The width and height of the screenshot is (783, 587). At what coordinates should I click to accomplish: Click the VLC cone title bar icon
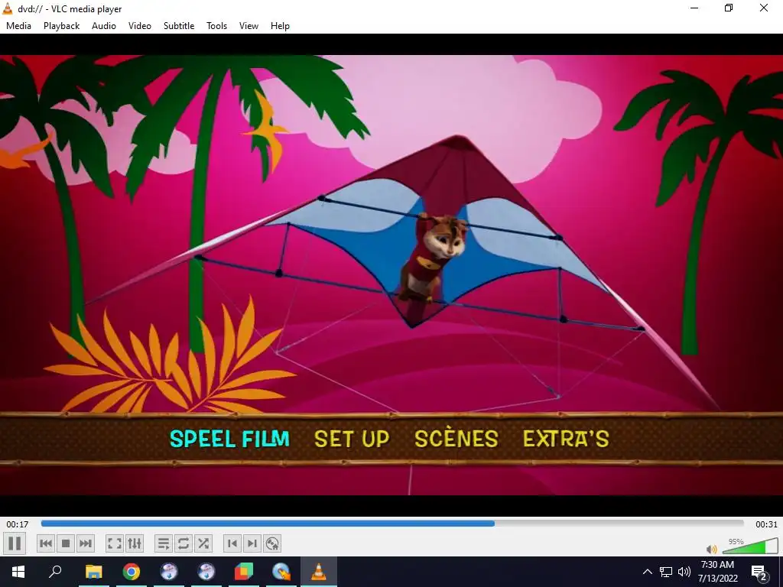click(x=8, y=8)
